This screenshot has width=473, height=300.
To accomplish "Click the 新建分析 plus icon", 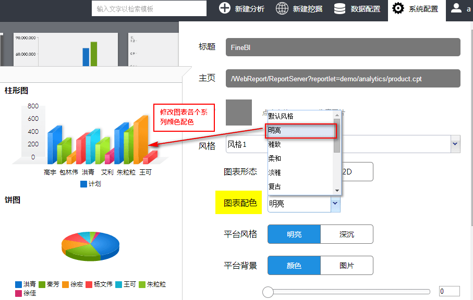I will pyautogui.click(x=225, y=8).
